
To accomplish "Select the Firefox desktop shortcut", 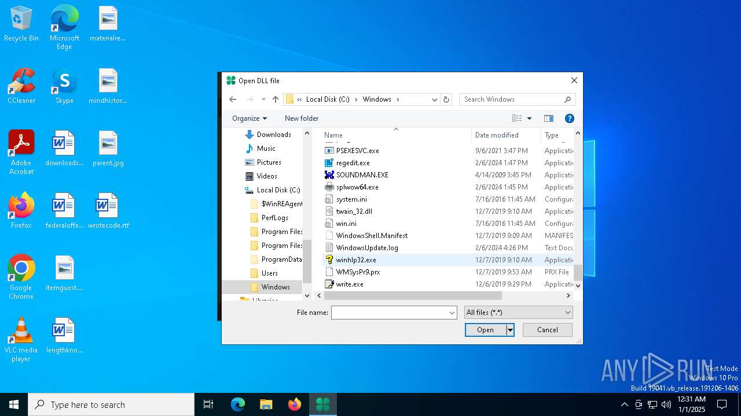I will pyautogui.click(x=21, y=210).
